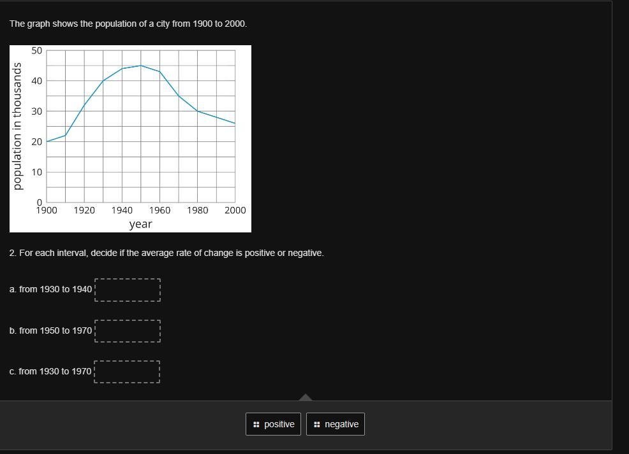Click the "population in thousands" axis label
This screenshot has width=629, height=454.
[17, 126]
